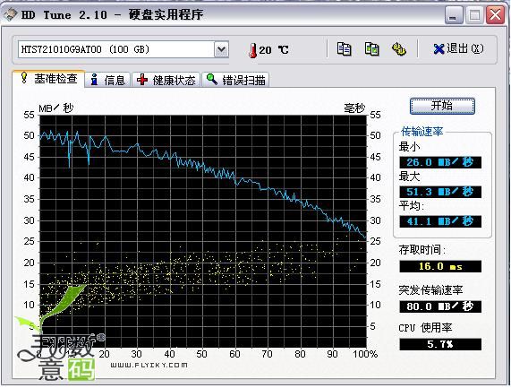Click the red cross health icon
Viewport: 511px width, 388px height.
[142, 79]
